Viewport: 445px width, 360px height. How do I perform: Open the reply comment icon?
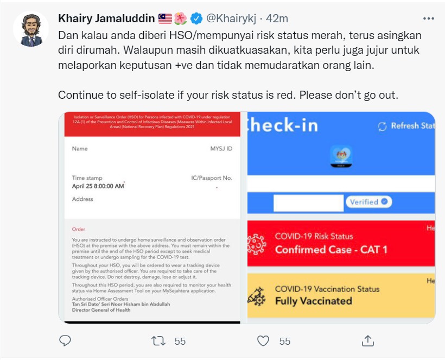tap(65, 340)
